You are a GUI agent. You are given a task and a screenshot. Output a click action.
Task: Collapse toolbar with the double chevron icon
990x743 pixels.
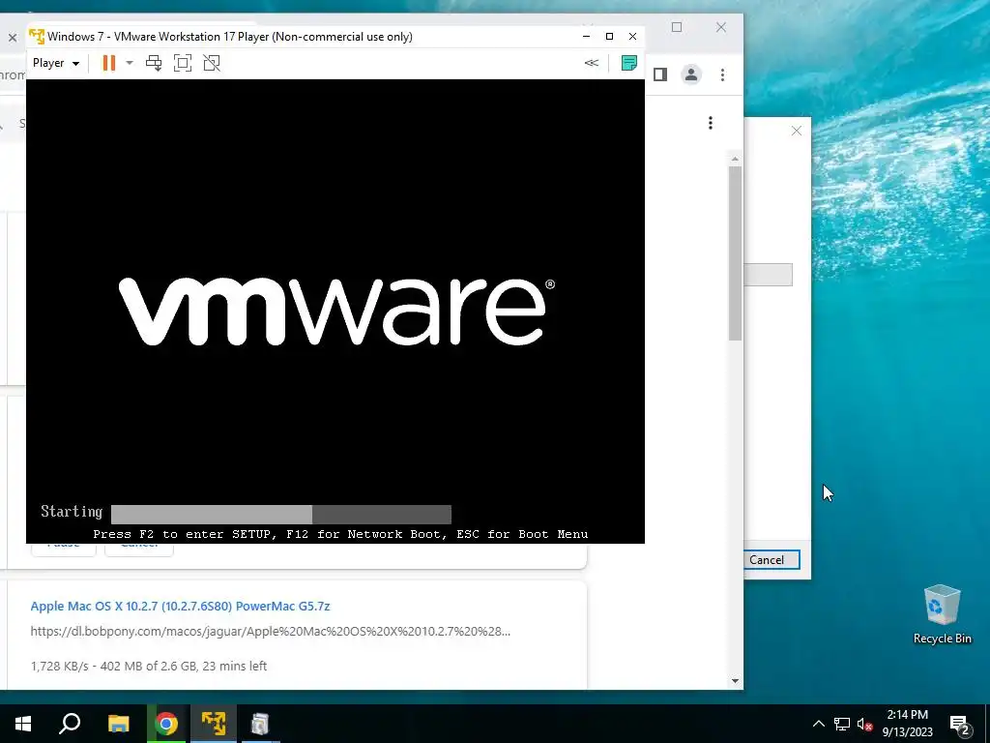592,63
